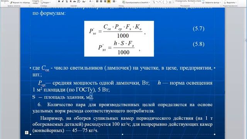This screenshot has height=139, width=247.
Task: Click the (5.8) equation number
Action: click(x=198, y=44)
